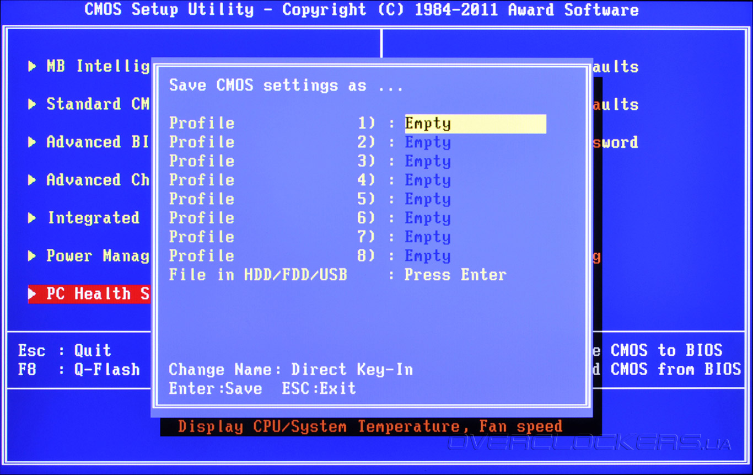Pick the Profile 3 Empty slot

coord(428,161)
